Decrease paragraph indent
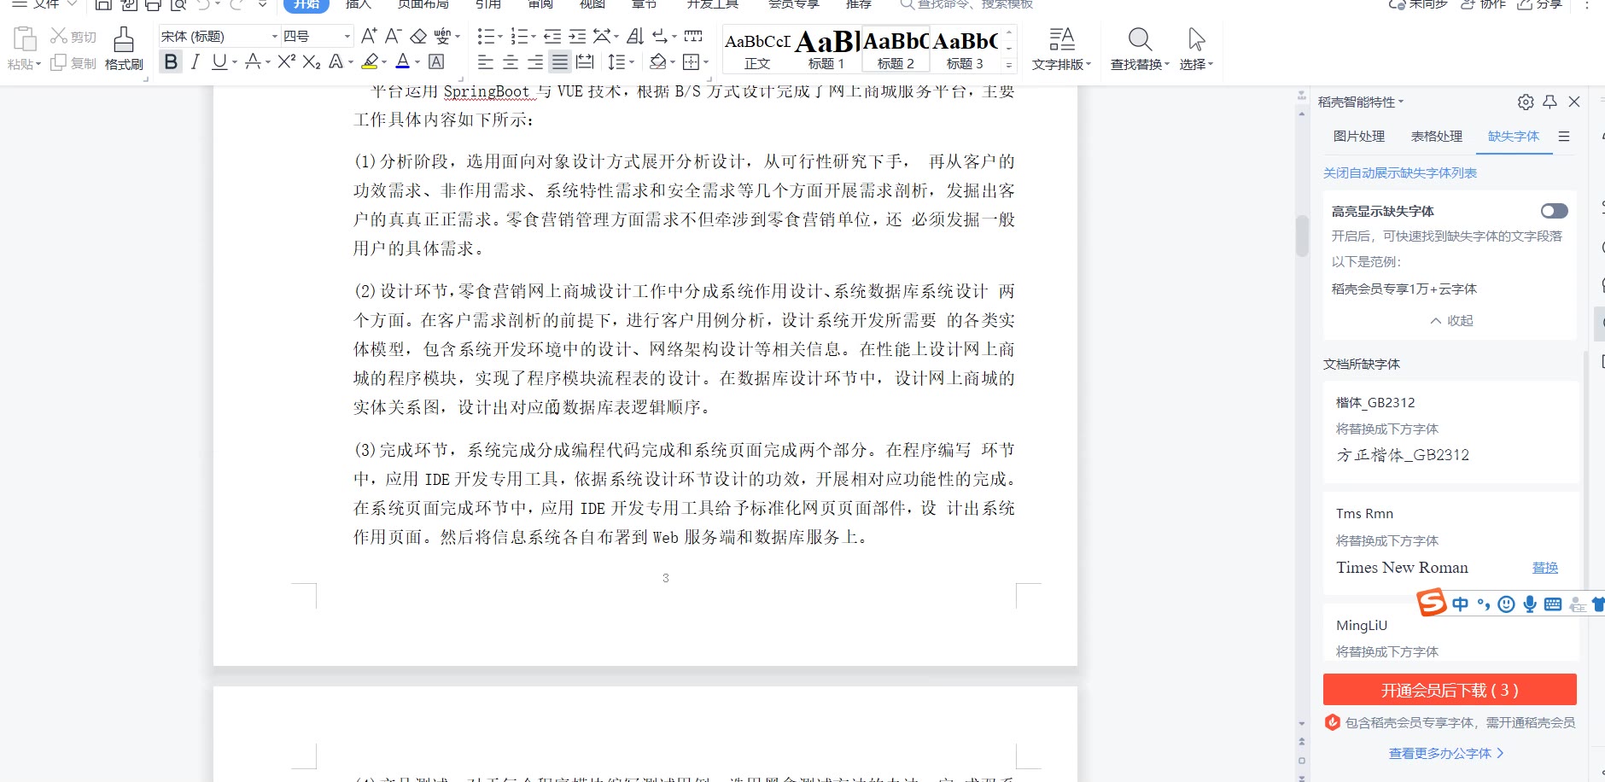This screenshot has width=1605, height=782. [x=552, y=36]
